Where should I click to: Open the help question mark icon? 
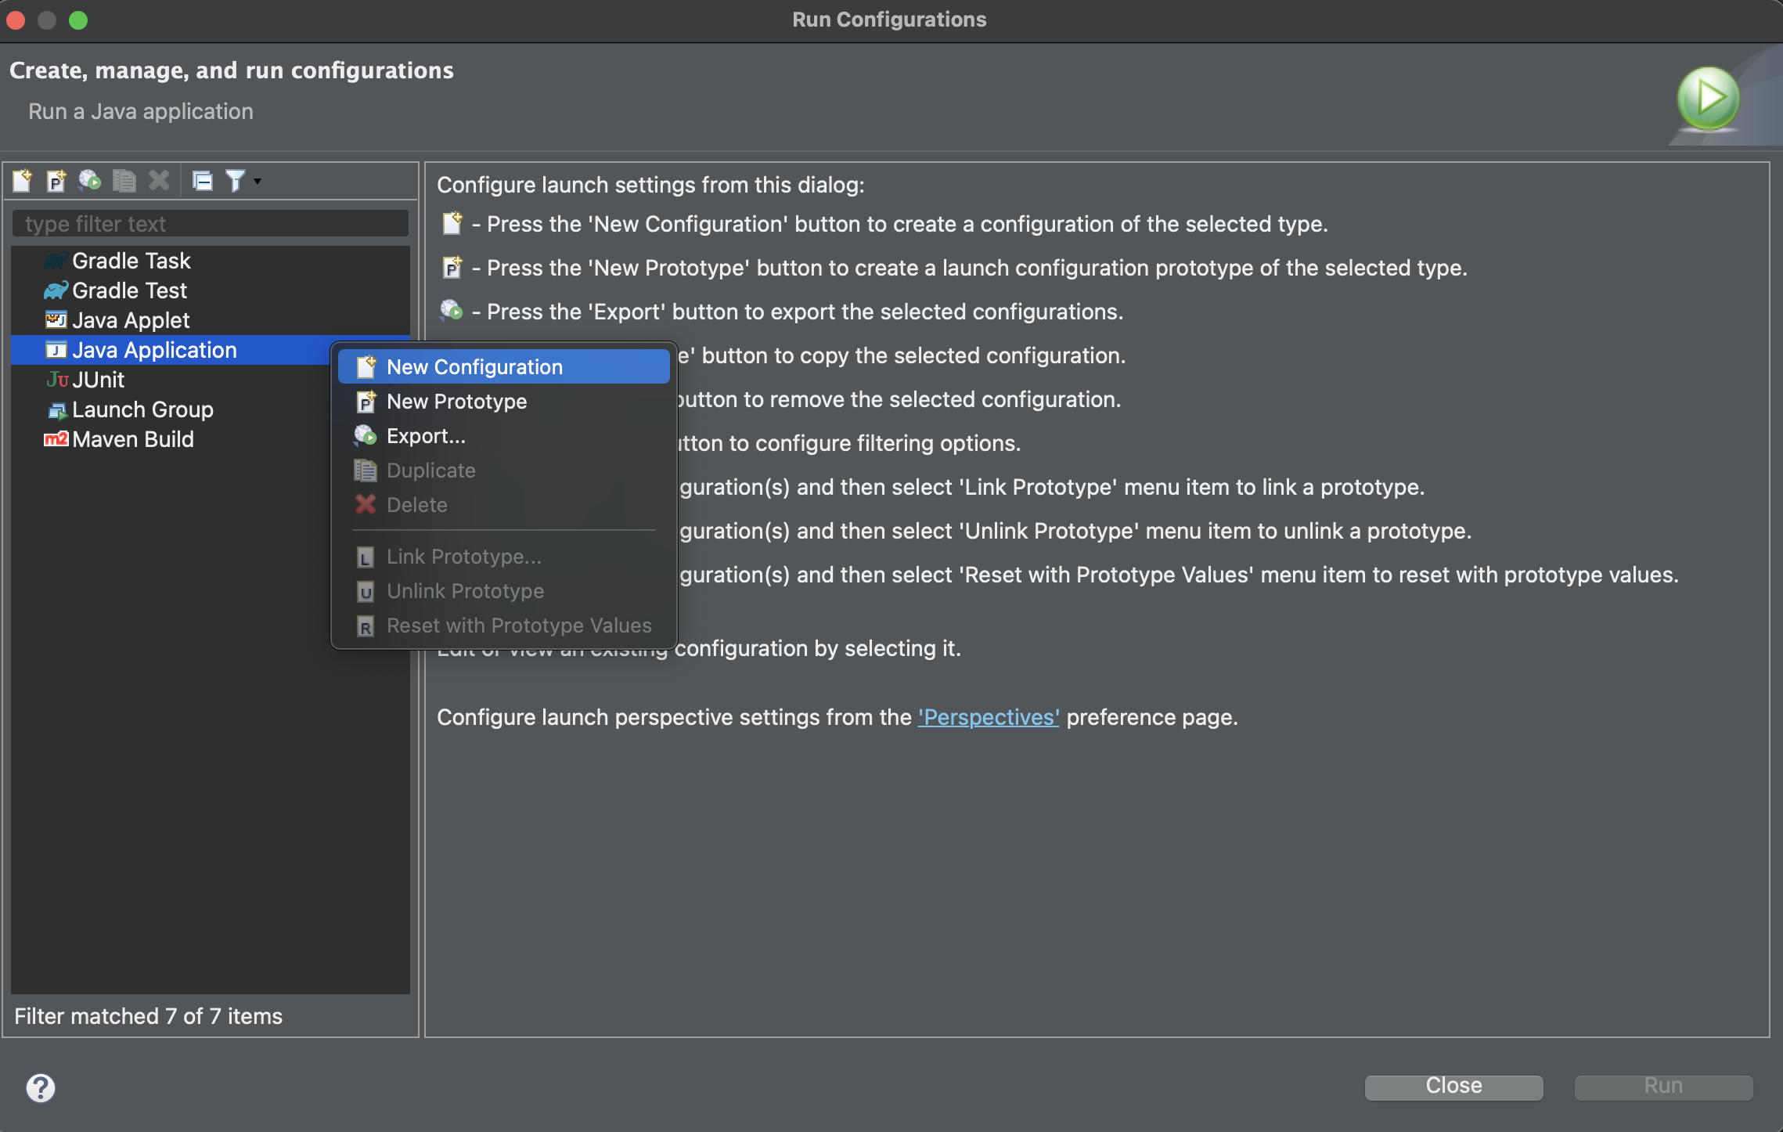[x=41, y=1087]
